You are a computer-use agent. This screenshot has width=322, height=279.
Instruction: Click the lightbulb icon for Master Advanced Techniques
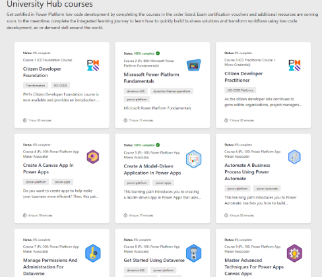(294, 253)
